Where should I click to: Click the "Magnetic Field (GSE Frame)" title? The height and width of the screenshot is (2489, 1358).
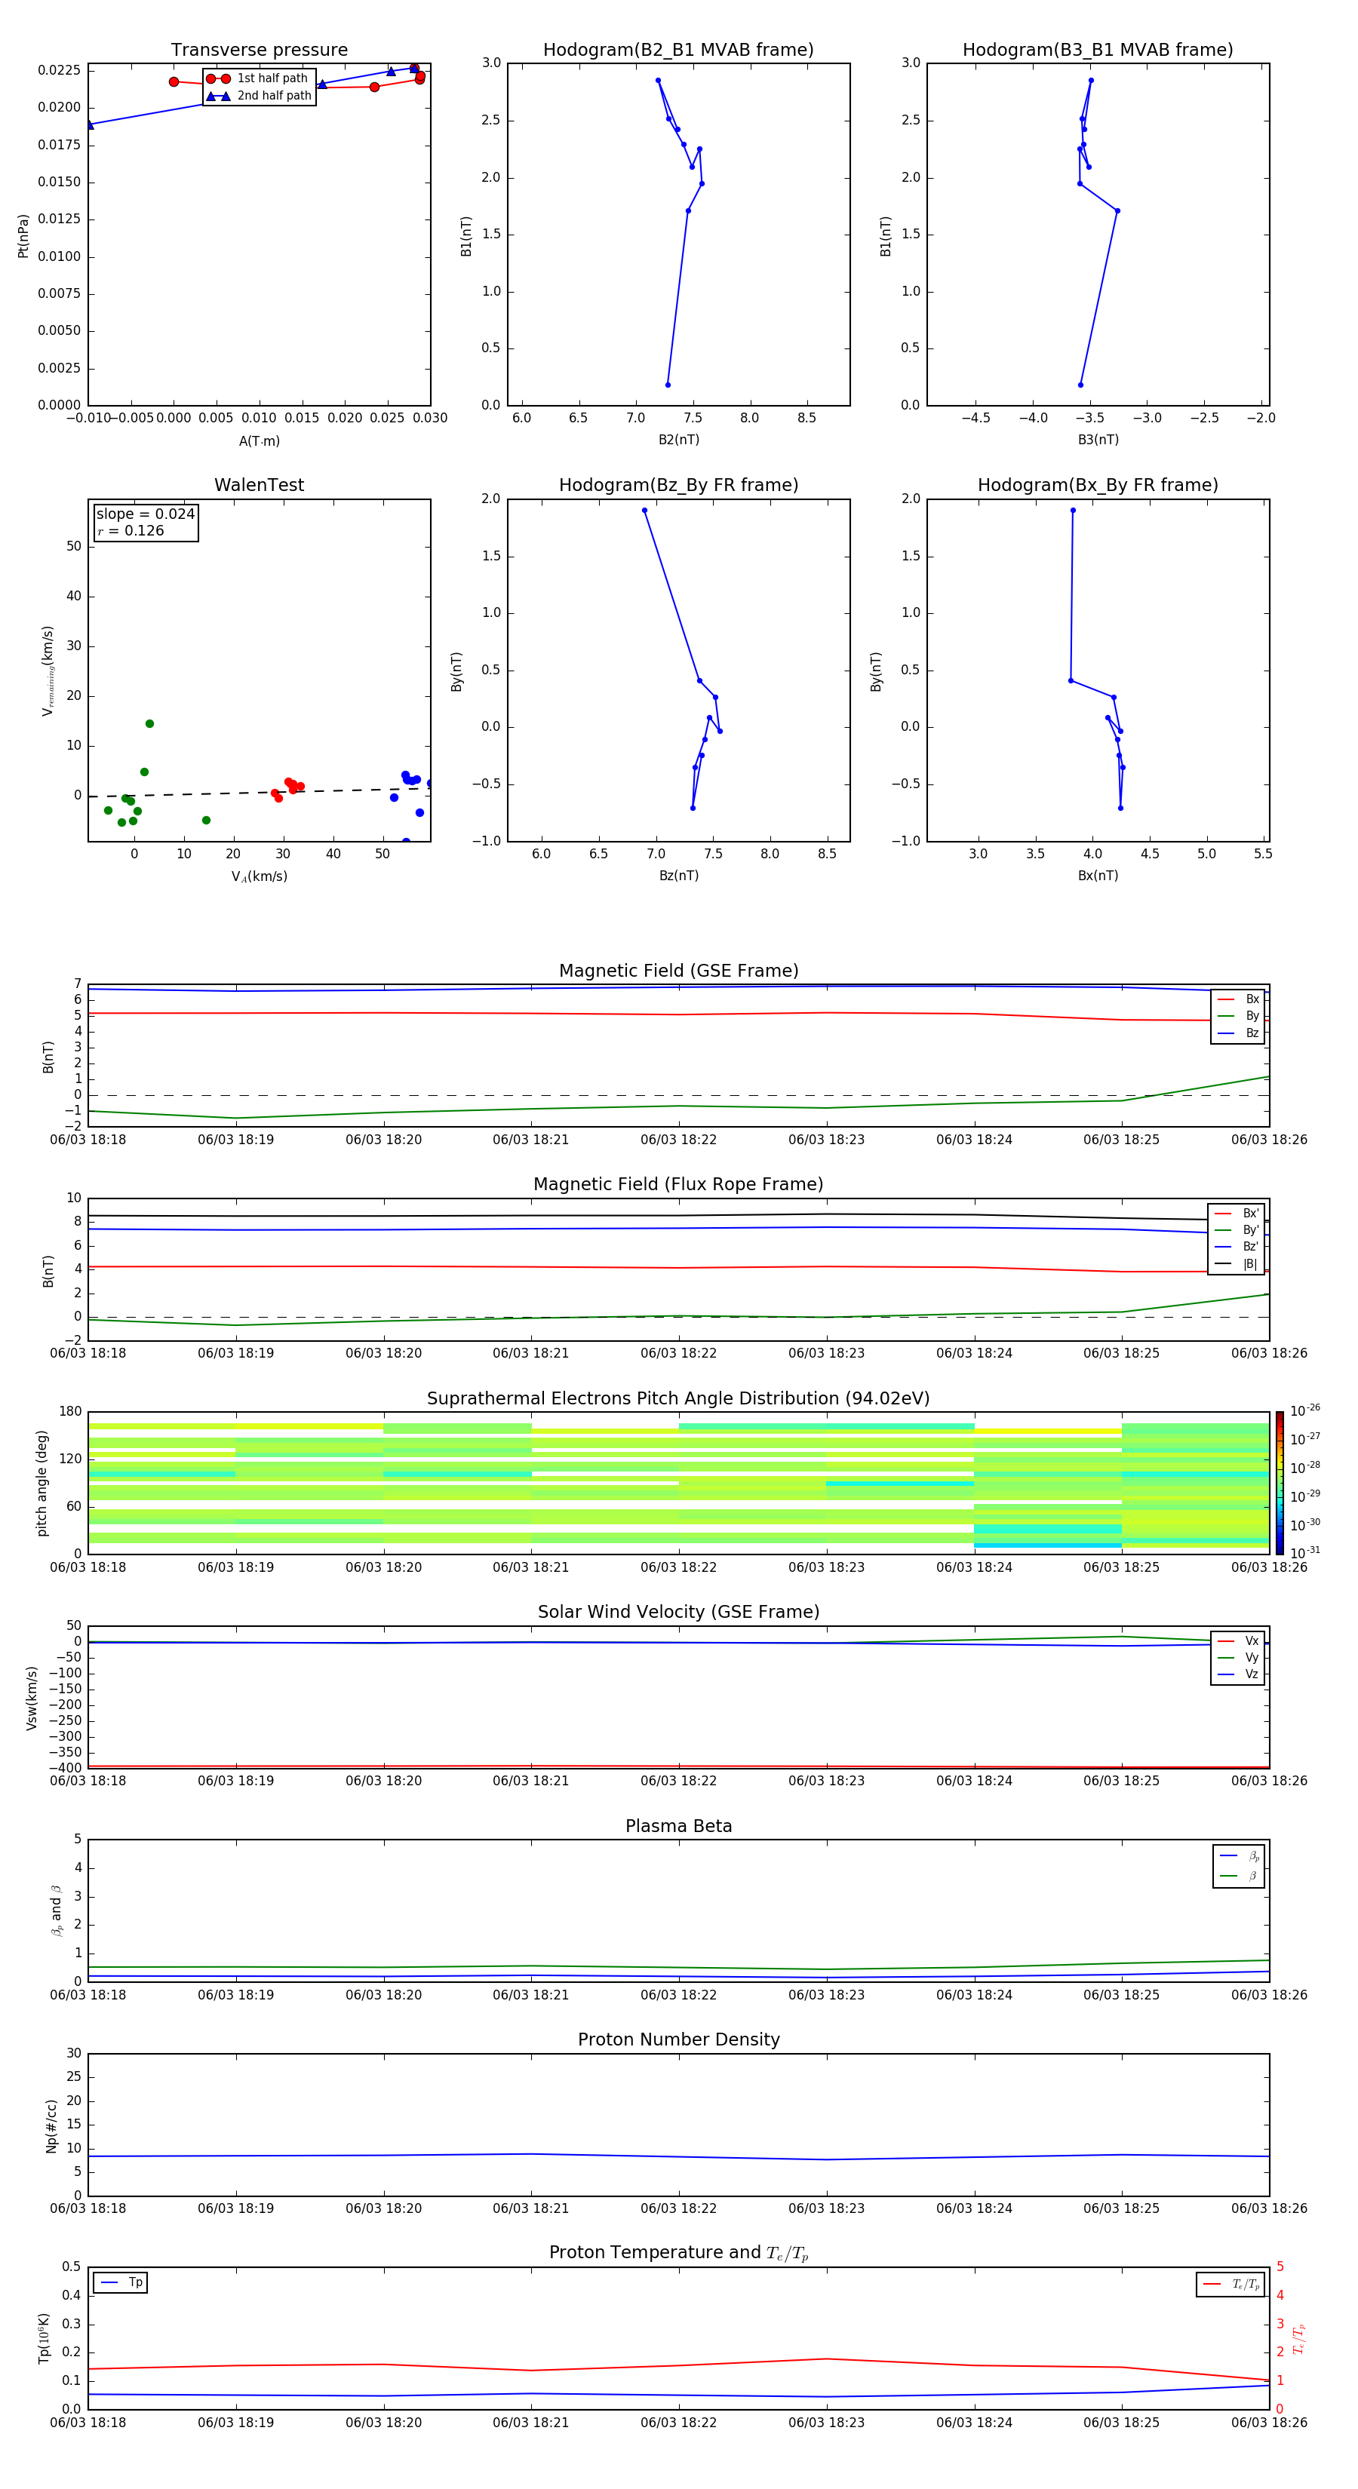[678, 971]
